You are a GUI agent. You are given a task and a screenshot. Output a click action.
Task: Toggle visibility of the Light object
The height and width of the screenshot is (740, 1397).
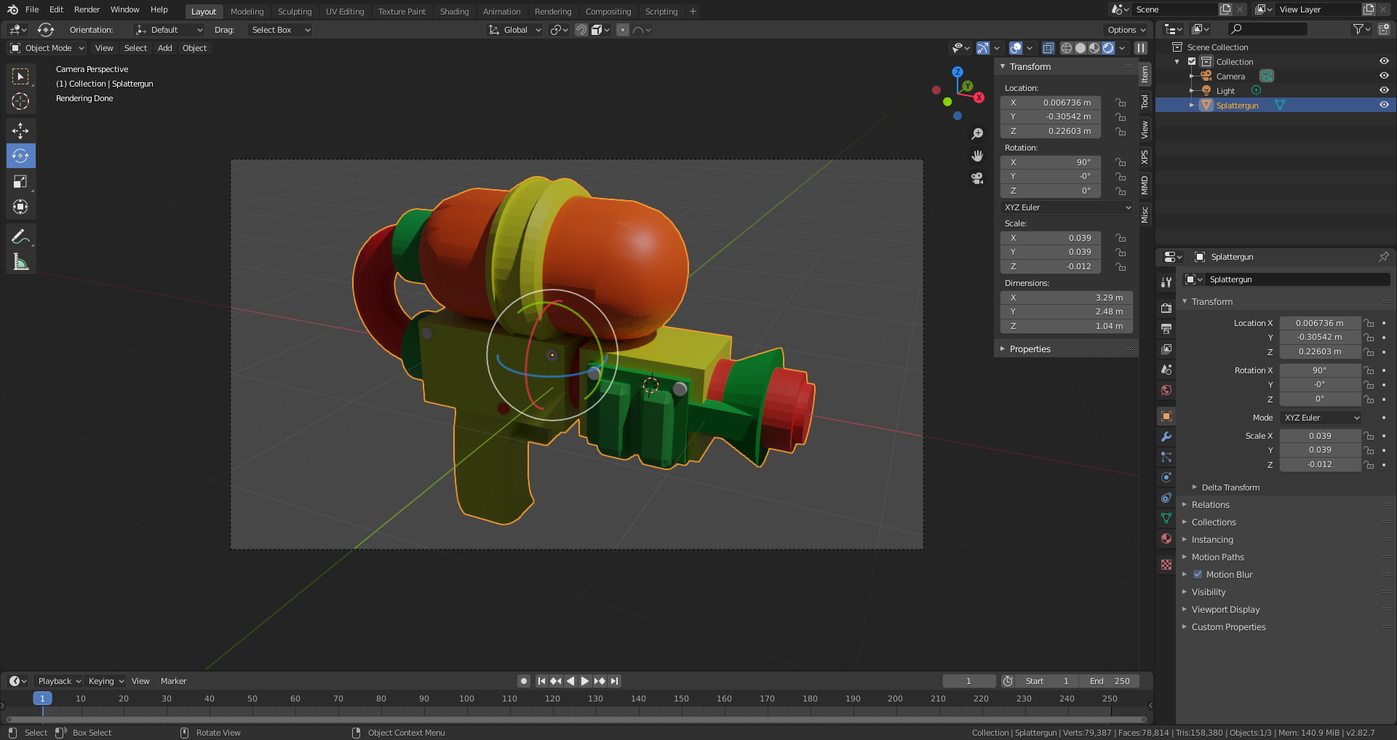tap(1384, 90)
